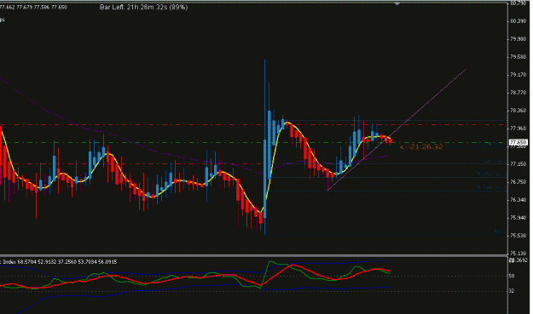Click the 79.580 price axis label
533x314 pixels.
tap(518, 57)
